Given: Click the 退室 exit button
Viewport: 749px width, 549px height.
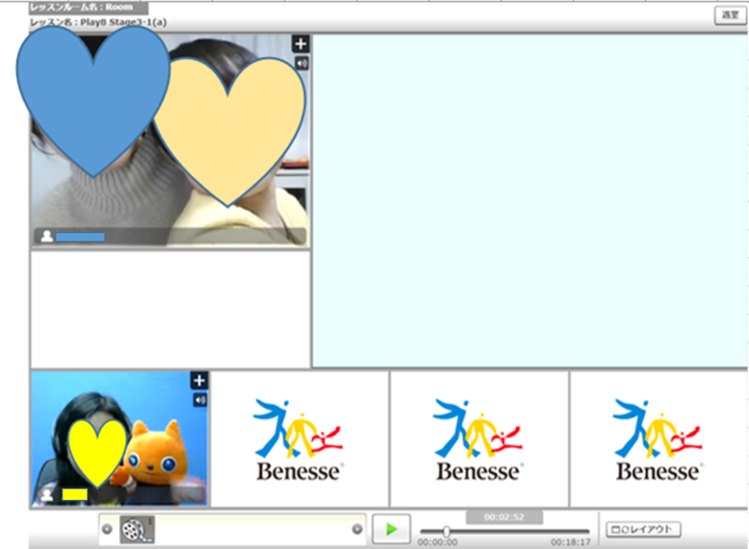Looking at the screenshot, I should point(730,14).
